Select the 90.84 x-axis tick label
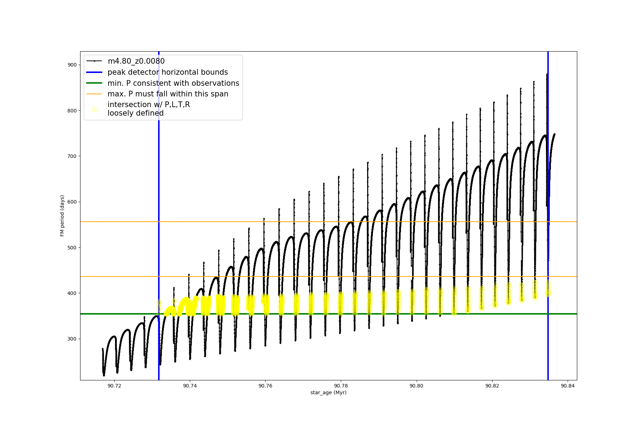The width and height of the screenshot is (641, 427). tap(567, 386)
